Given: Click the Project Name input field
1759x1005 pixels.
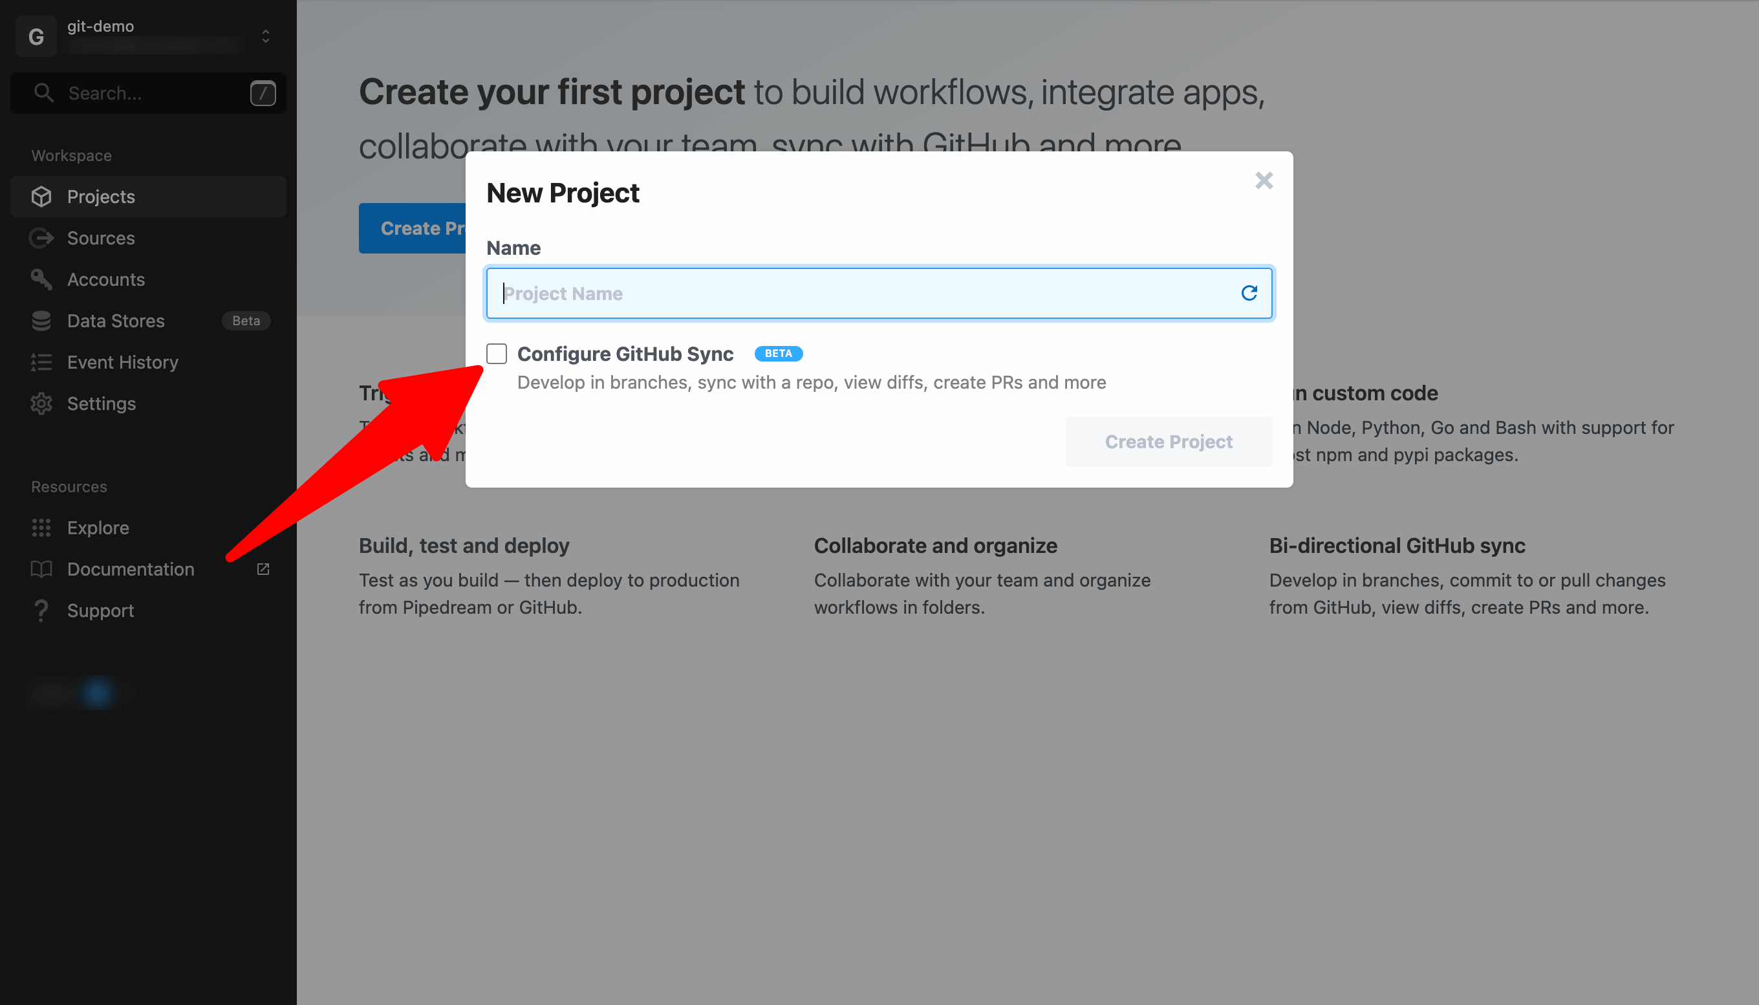Looking at the screenshot, I should point(879,294).
